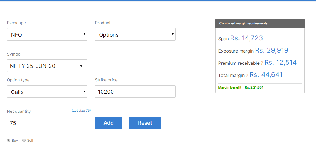316x150 pixels.
Task: Click the Lot size 75 link
Action: coord(81,110)
